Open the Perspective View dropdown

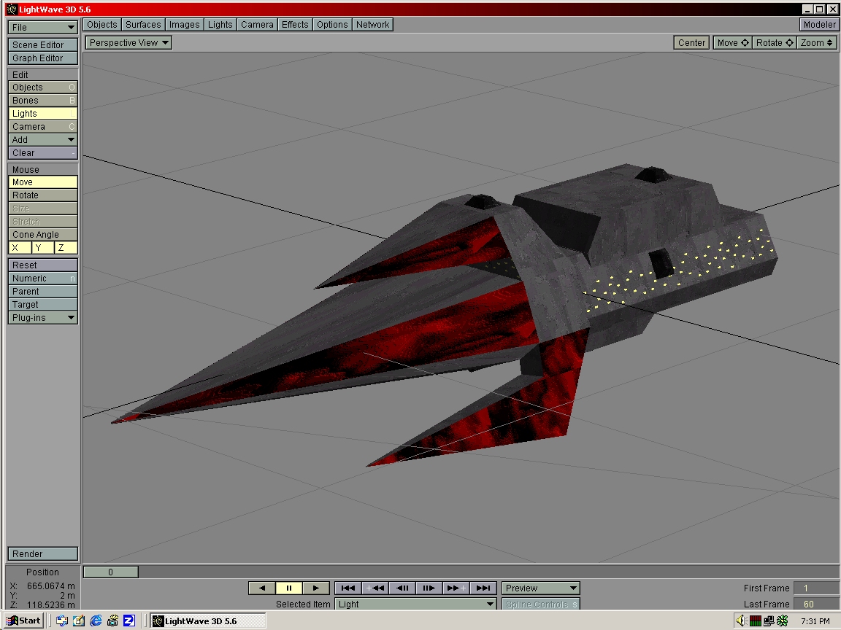tap(128, 42)
